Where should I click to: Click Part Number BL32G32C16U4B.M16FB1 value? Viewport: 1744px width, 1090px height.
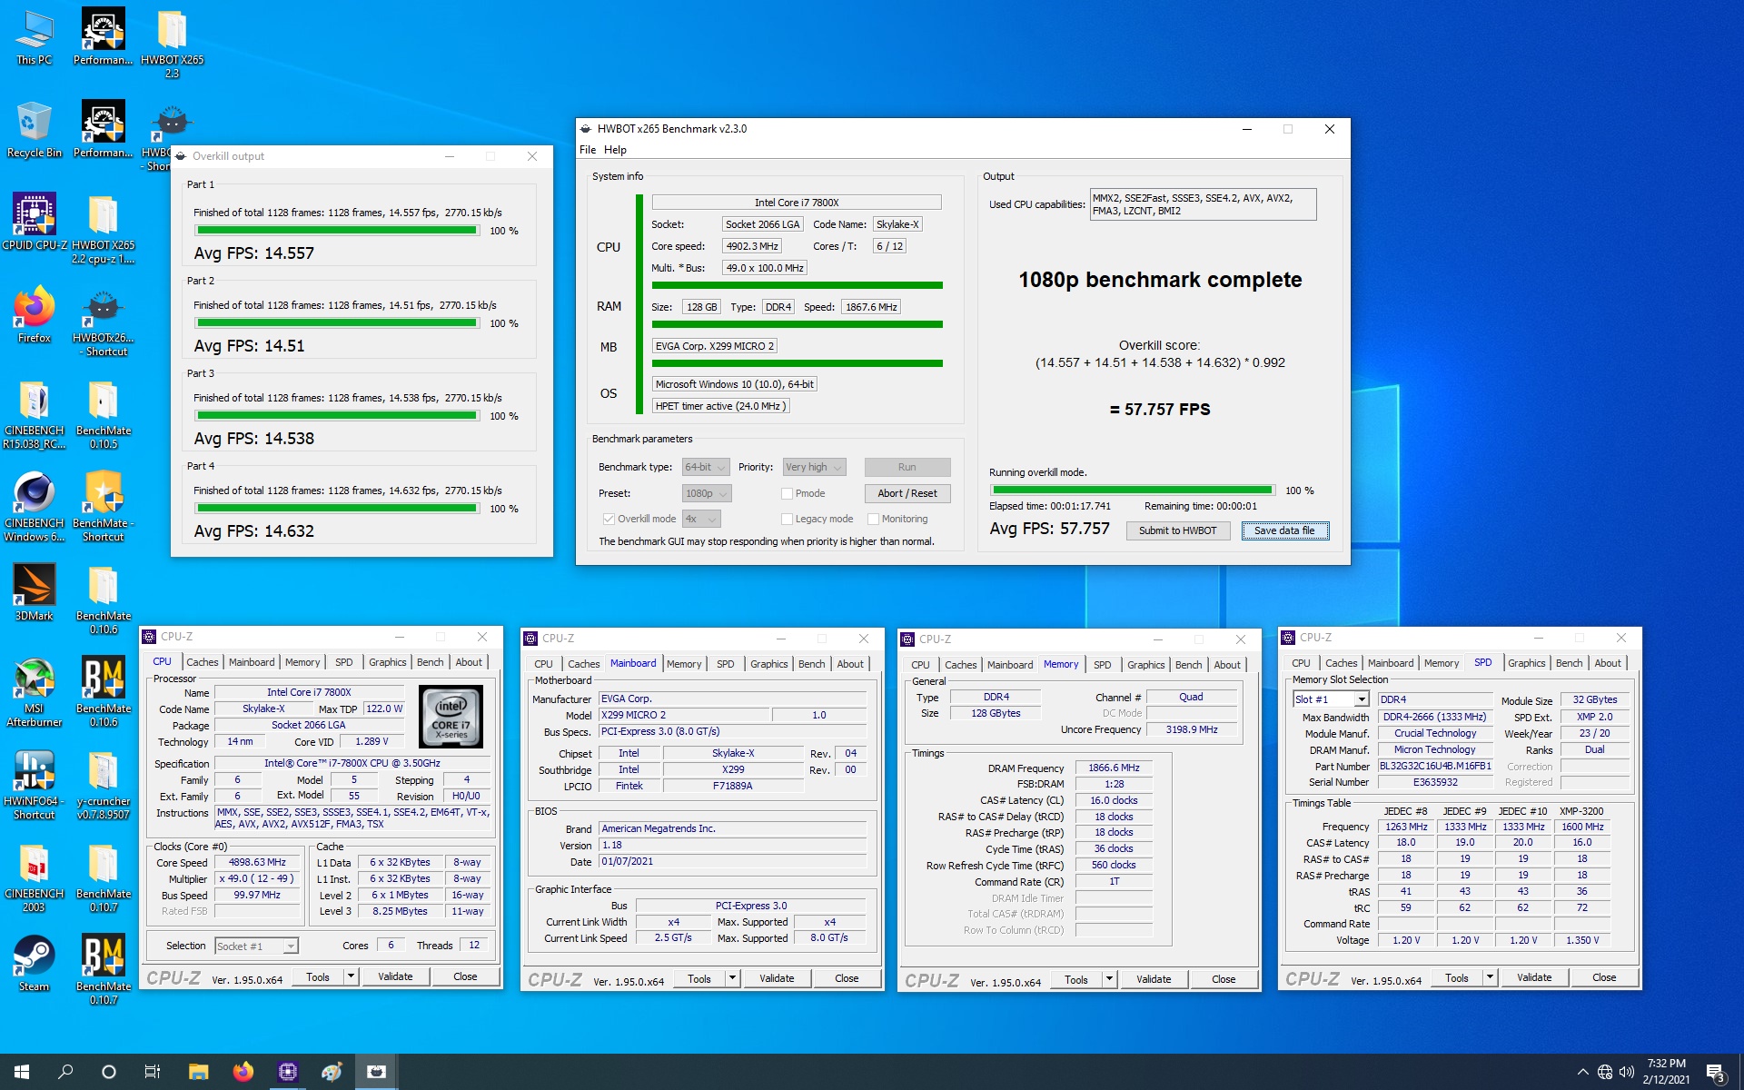click(1435, 766)
